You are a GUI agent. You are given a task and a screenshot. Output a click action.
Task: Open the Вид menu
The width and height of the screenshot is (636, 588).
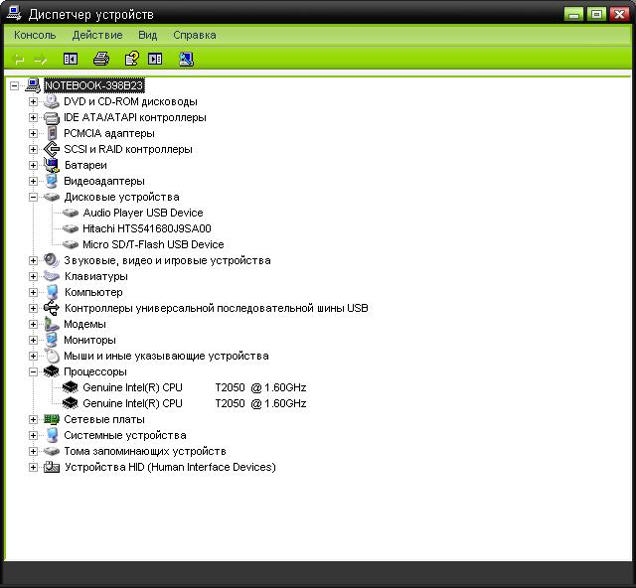148,36
